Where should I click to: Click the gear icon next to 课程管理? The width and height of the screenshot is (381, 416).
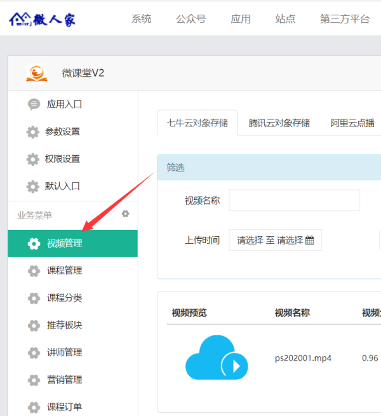coord(34,271)
